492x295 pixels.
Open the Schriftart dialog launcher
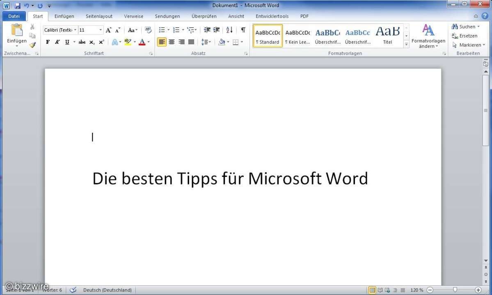click(151, 54)
